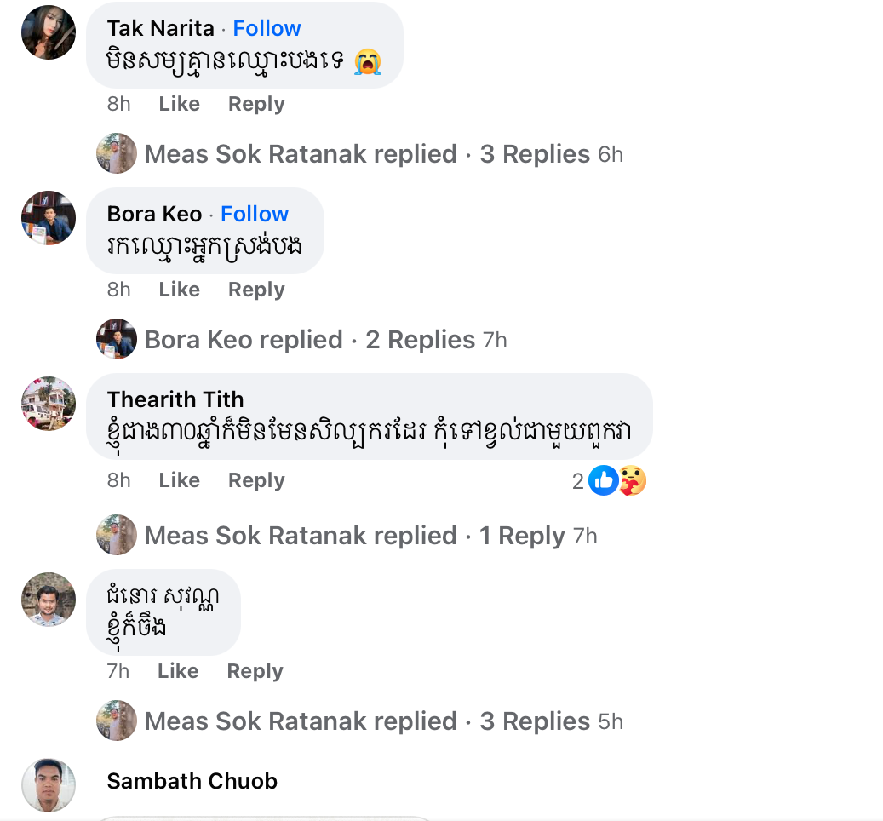Click small Bora Keo avatar beside replies
Viewport: 883px width, 821px height.
click(117, 340)
